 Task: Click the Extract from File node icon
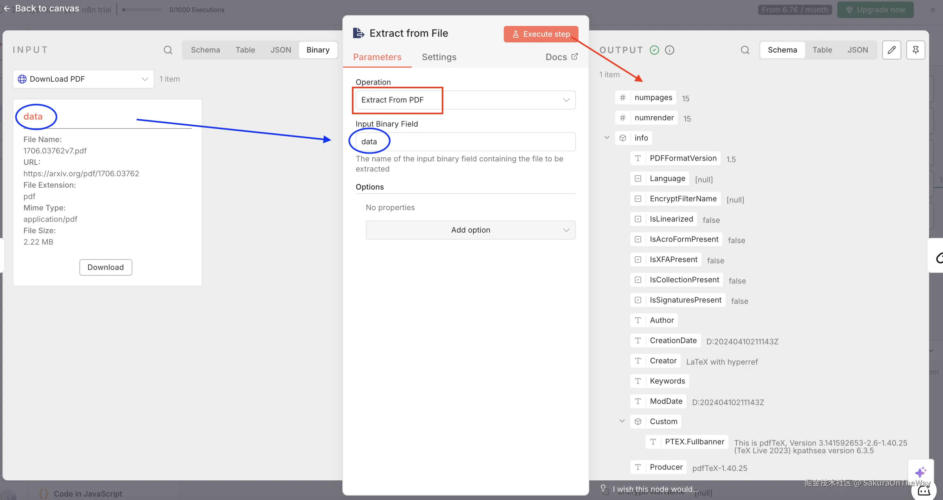[x=359, y=33]
